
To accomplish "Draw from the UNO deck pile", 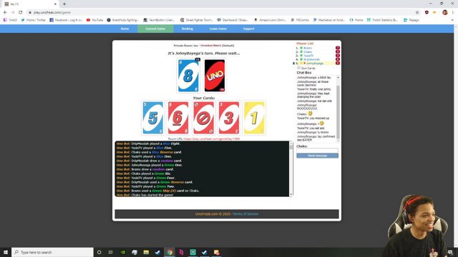I will click(x=215, y=76).
